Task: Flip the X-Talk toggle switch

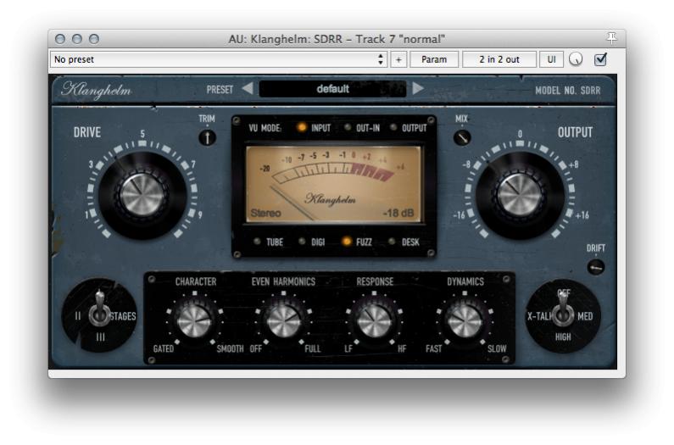Action: 563,310
